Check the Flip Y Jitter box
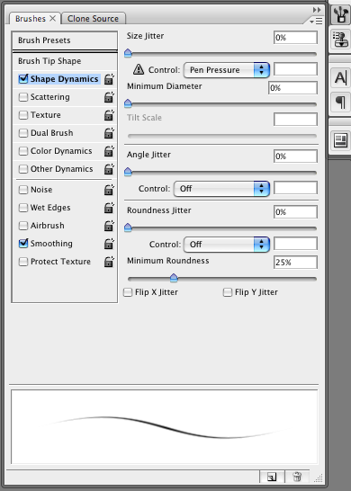351x491 pixels. [x=227, y=292]
